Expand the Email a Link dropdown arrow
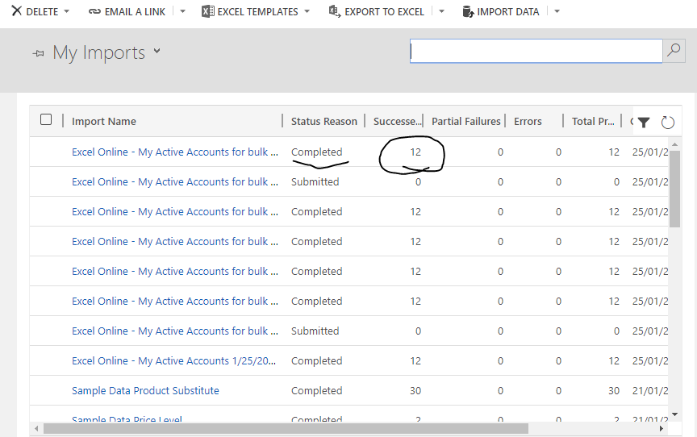The image size is (697, 437). click(182, 11)
